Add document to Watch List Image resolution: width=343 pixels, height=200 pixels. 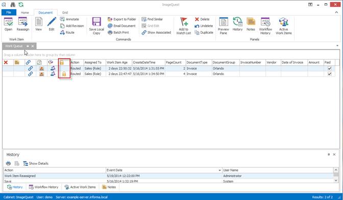(x=184, y=26)
